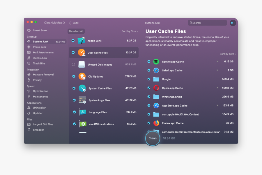
Task: Click the App Store.app Cache icon
Action: pos(156,106)
